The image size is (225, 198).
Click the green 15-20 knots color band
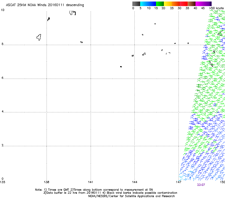tap(160, 4)
